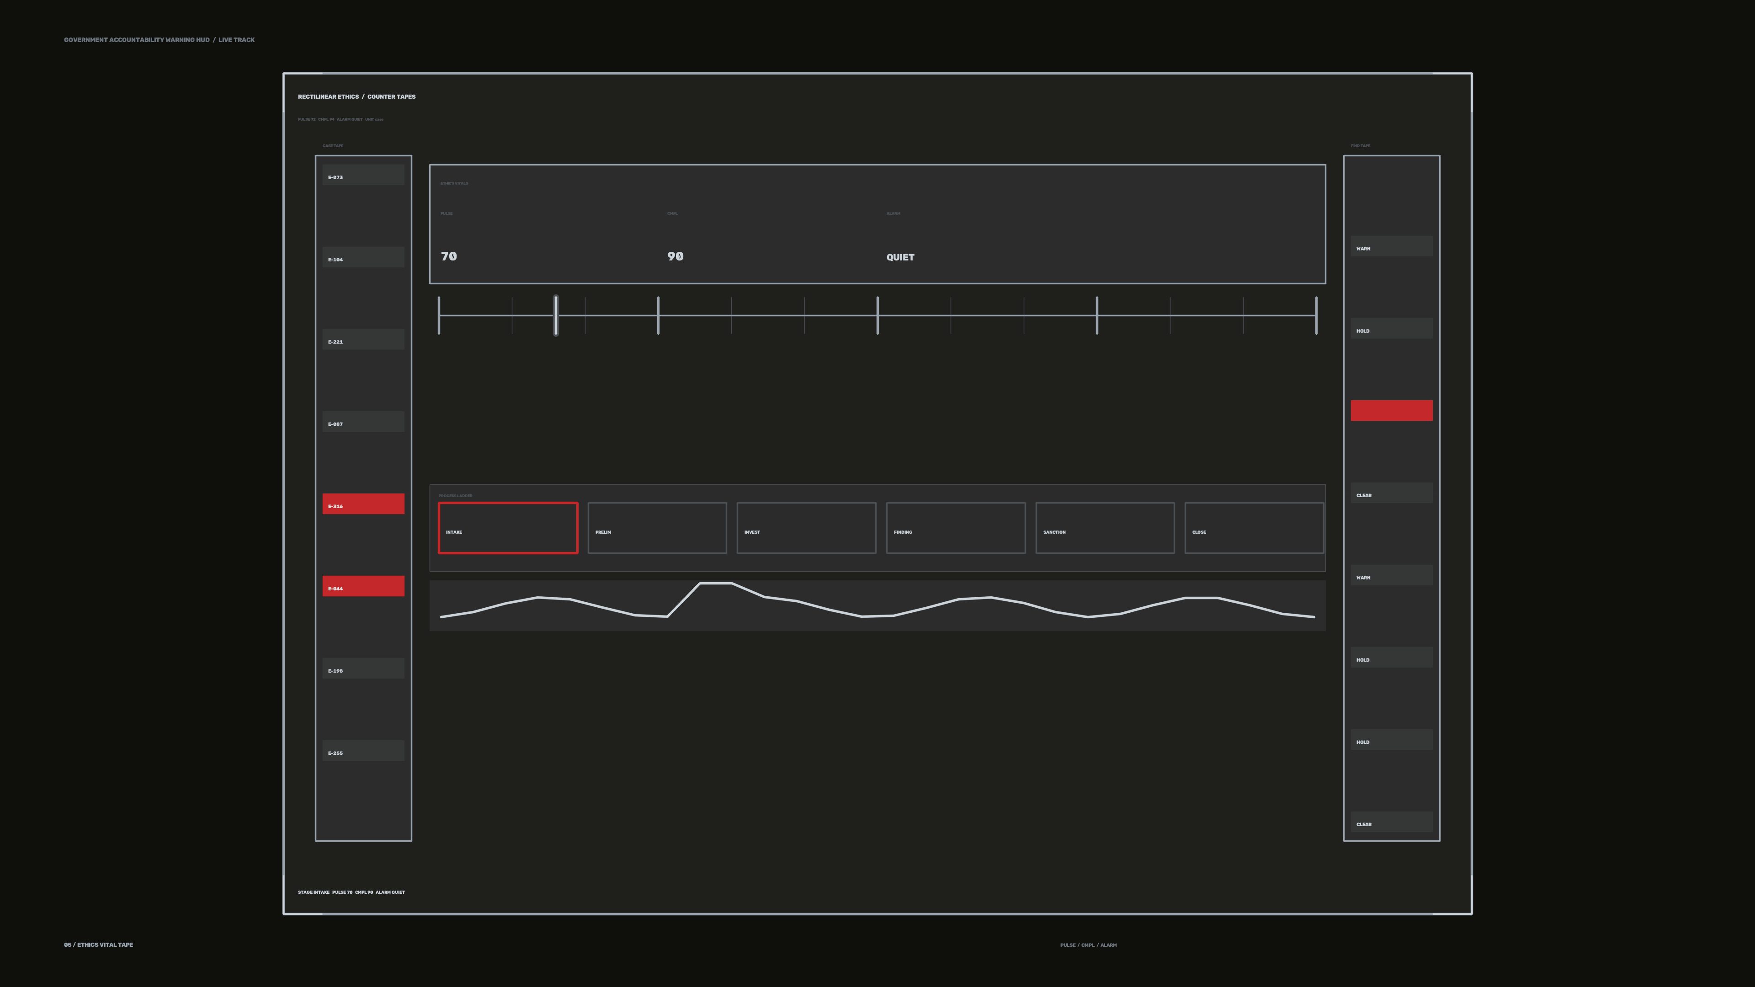Select case E-073 in the case tape

[363, 175]
